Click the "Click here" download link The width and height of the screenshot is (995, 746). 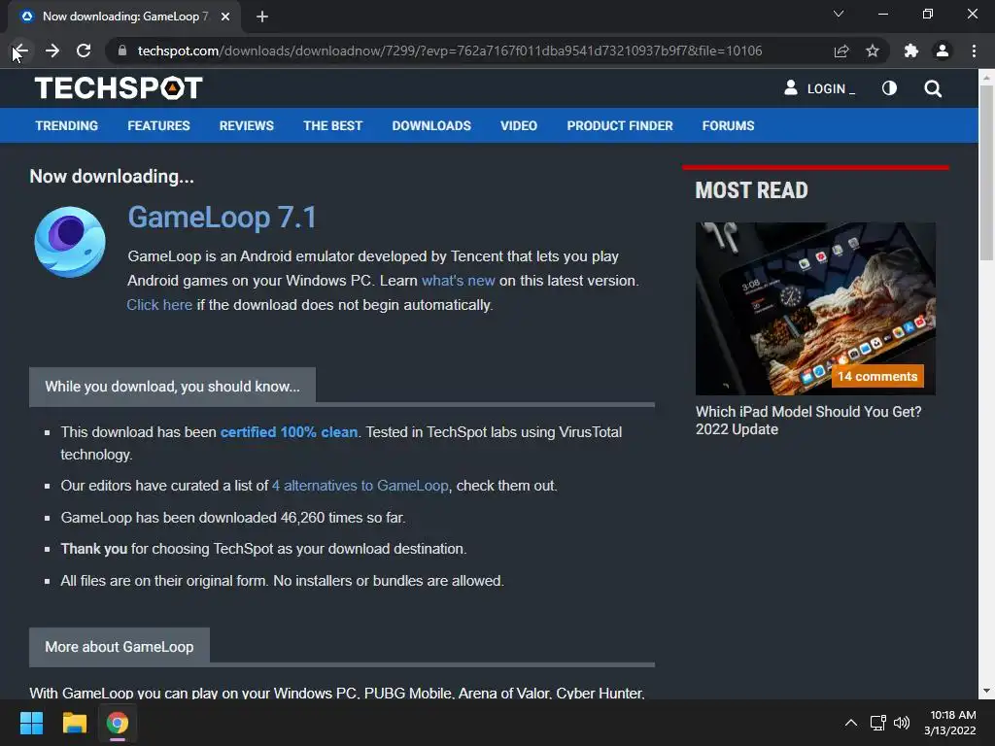tap(159, 304)
